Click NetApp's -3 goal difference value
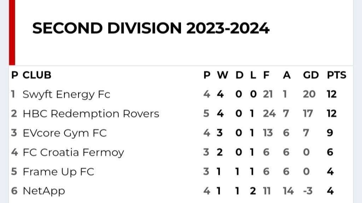Image resolution: width=362 pixels, height=203 pixels. tap(308, 191)
